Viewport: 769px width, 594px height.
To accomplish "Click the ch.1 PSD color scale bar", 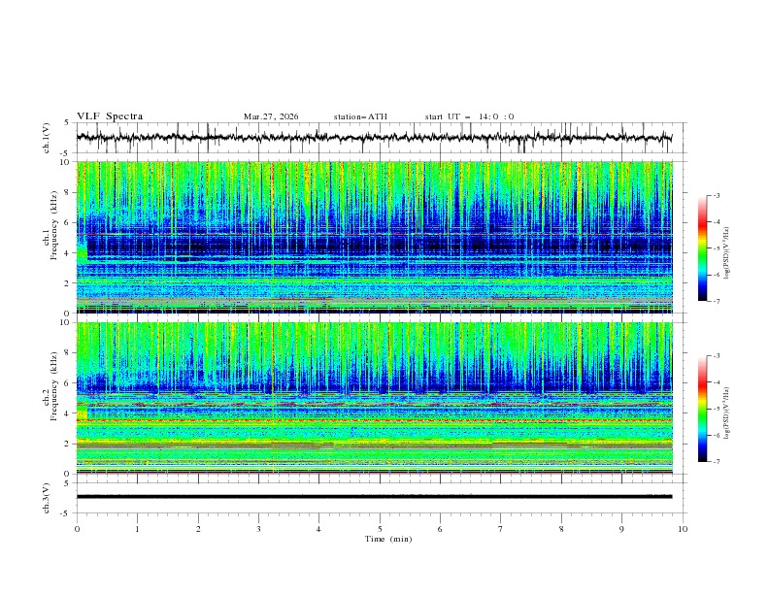I will point(702,248).
